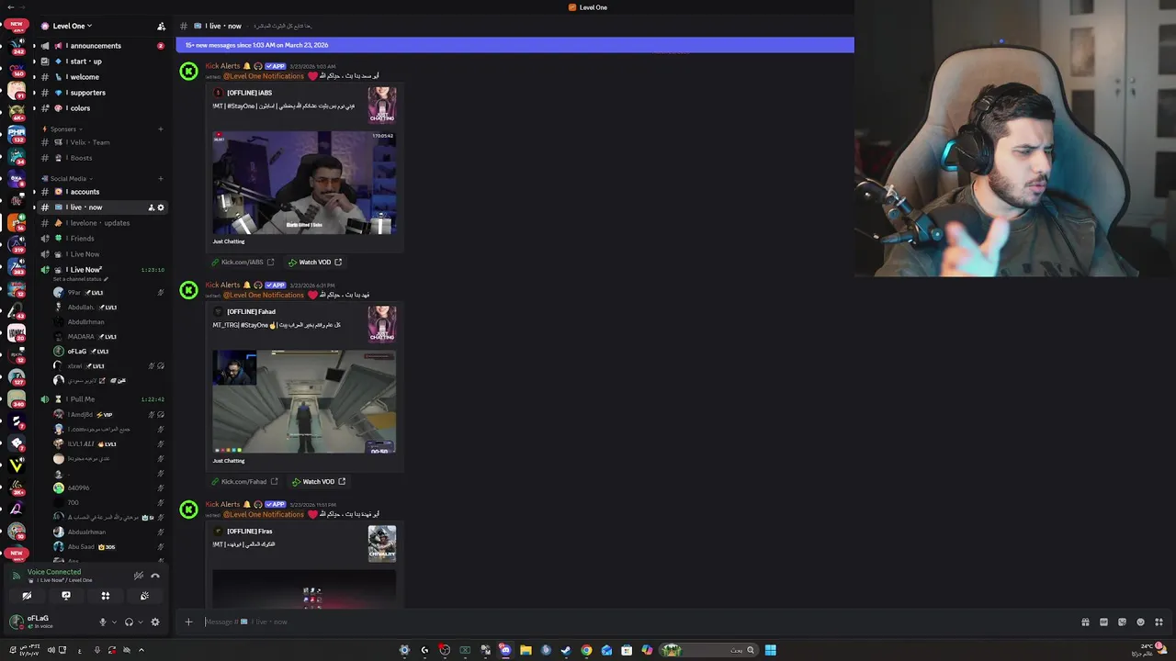Click the plus attachment button
1176x661 pixels.
[x=188, y=622]
